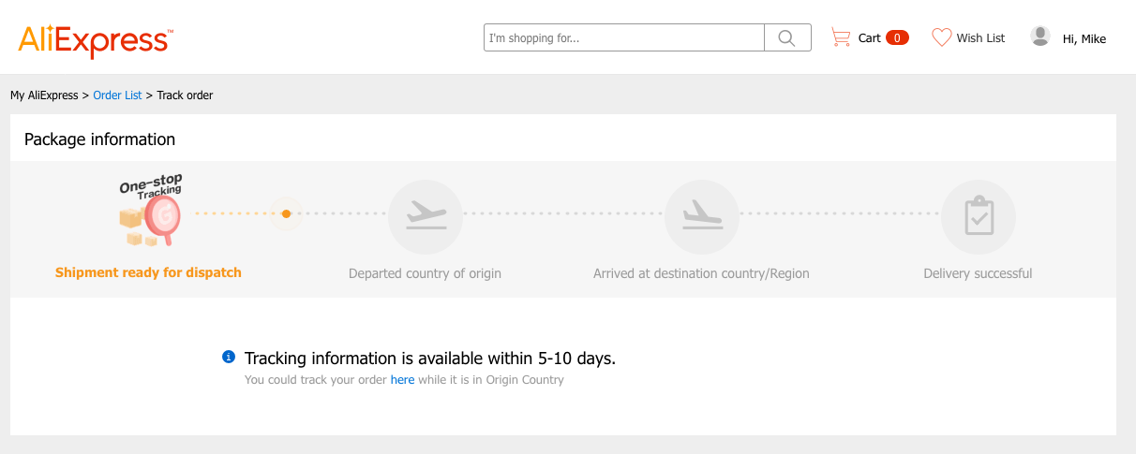1136x454 pixels.
Task: Click the orange progress dot marker
Action: [x=286, y=213]
